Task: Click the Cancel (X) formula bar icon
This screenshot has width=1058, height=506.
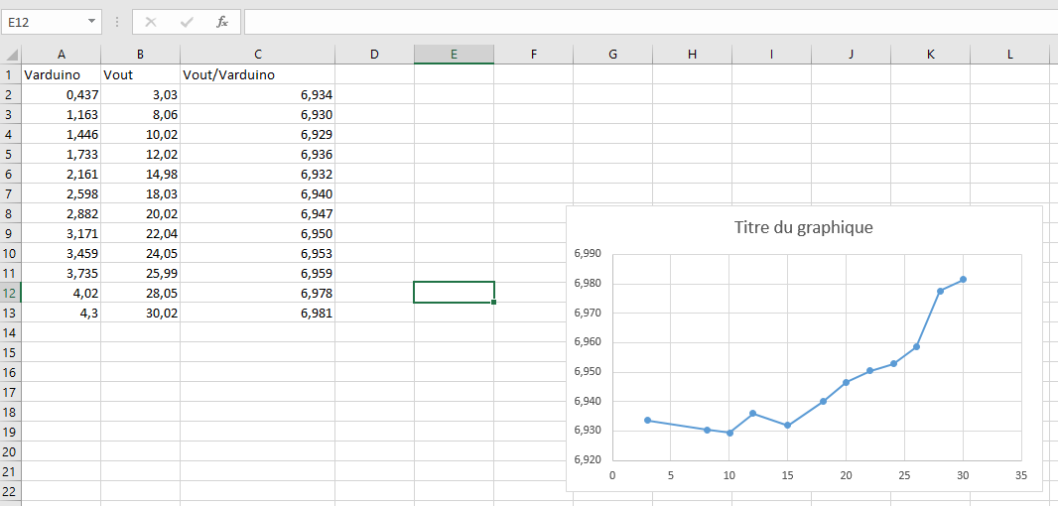Action: pyautogui.click(x=151, y=22)
